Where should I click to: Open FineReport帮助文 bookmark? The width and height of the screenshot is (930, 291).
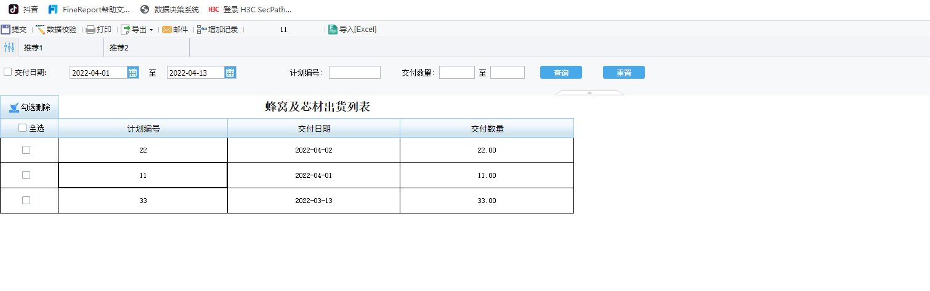(x=89, y=9)
